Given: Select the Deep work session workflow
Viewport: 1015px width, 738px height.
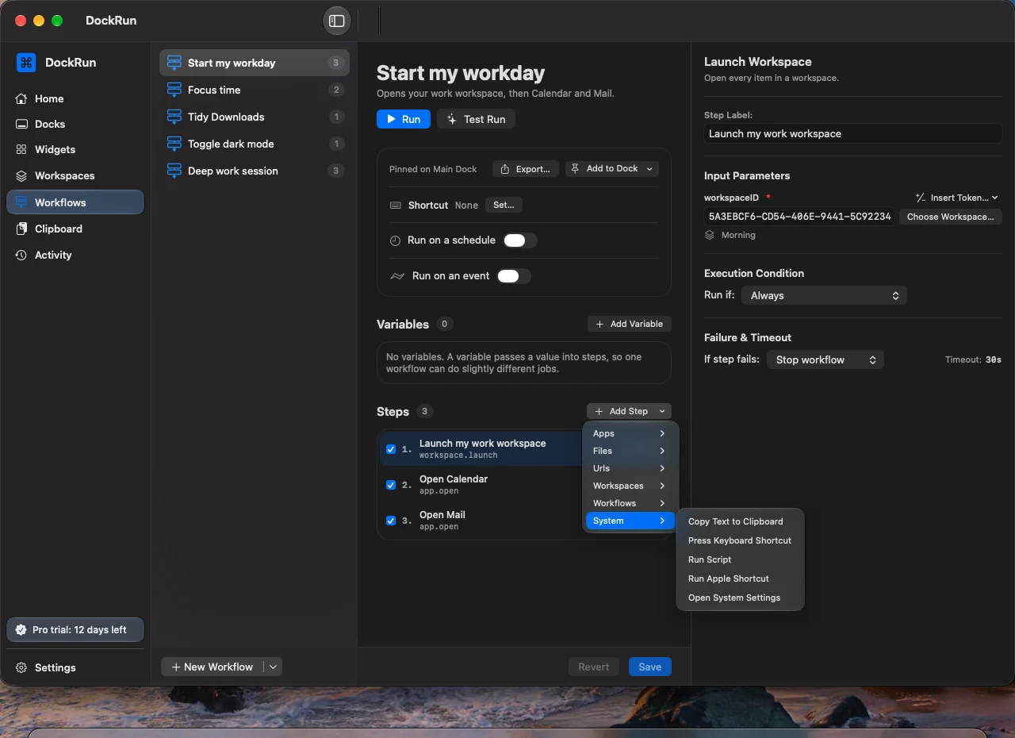Looking at the screenshot, I should pos(255,171).
